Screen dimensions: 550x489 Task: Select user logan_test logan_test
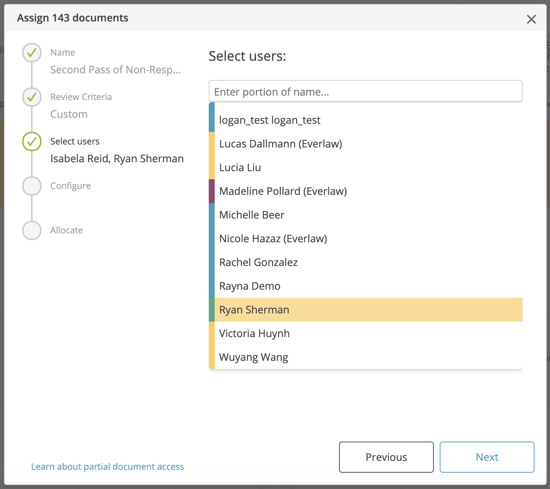coord(366,120)
